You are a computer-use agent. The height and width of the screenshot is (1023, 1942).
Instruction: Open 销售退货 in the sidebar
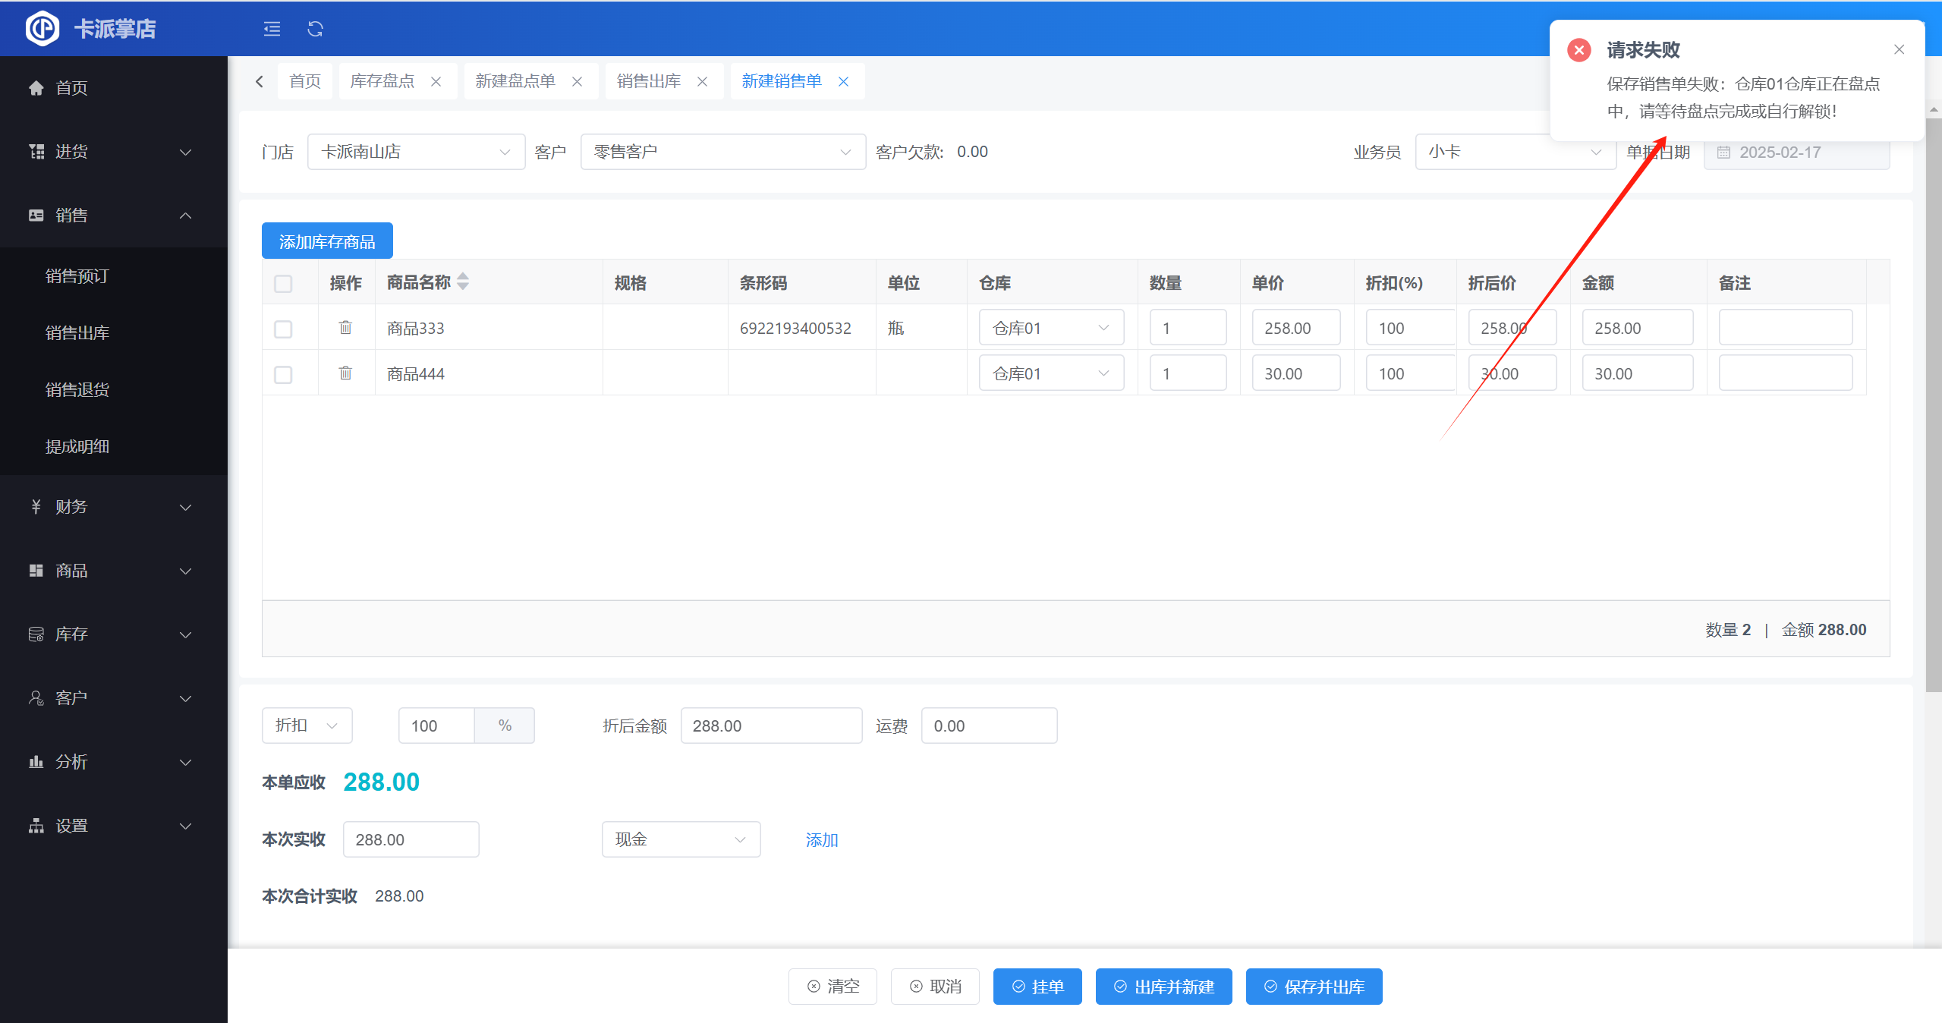click(77, 389)
